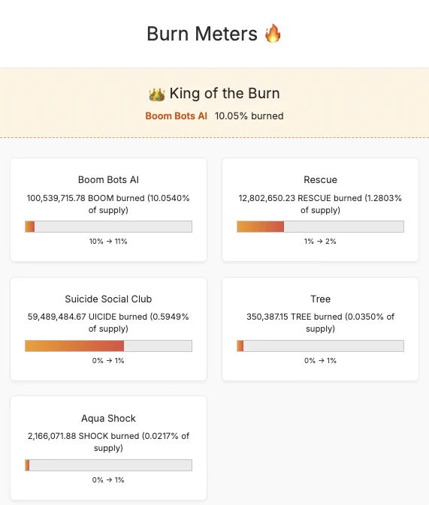This screenshot has height=505, width=429.
Task: Click the Aqua Shock burn progress bar
Action: pyautogui.click(x=108, y=465)
